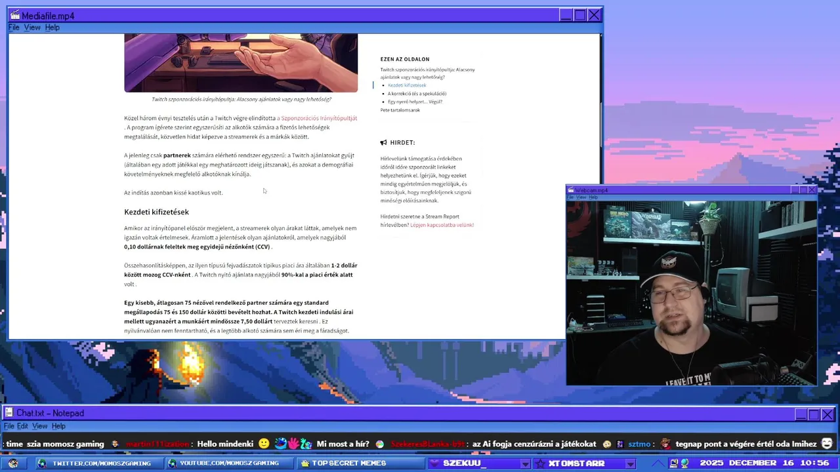Click chat username sztmo
The width and height of the screenshot is (840, 472).
point(639,444)
